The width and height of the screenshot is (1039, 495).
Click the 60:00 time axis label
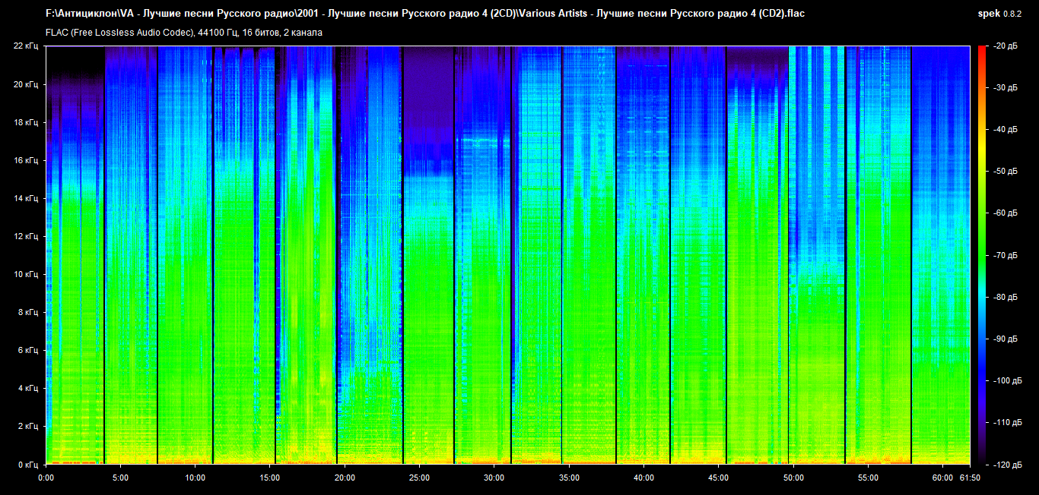click(x=942, y=478)
